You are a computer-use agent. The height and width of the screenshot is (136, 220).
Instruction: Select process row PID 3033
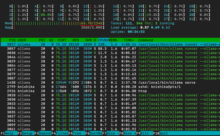pyautogui.click(x=110, y=104)
